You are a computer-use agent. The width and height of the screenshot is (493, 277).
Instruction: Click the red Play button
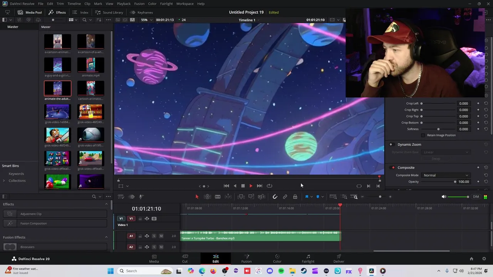(x=251, y=186)
